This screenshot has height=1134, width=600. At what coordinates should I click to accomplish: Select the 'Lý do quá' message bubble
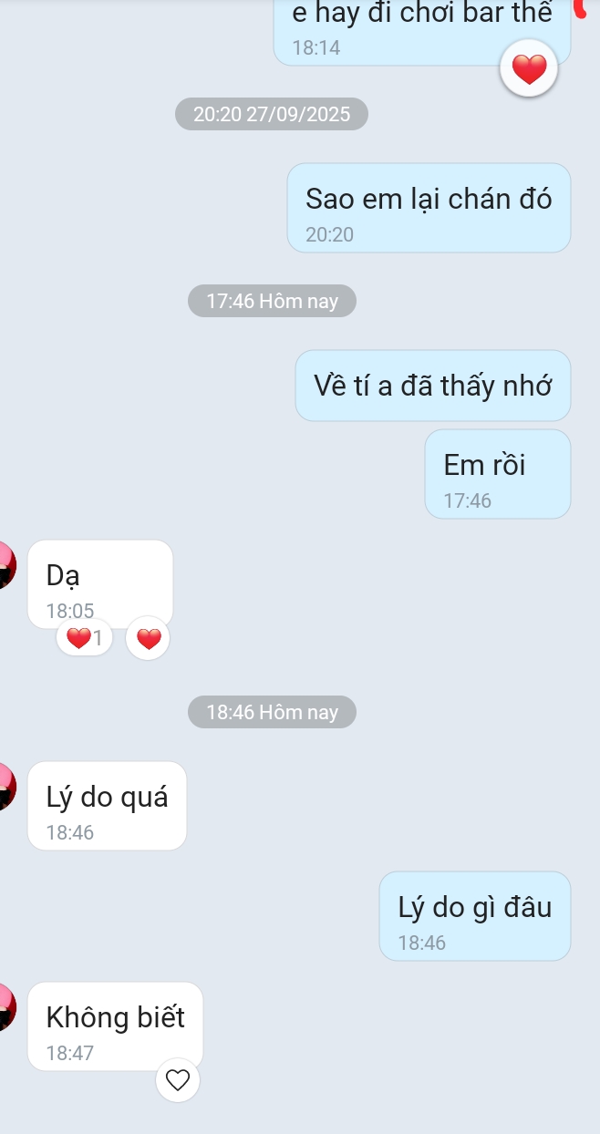107,806
